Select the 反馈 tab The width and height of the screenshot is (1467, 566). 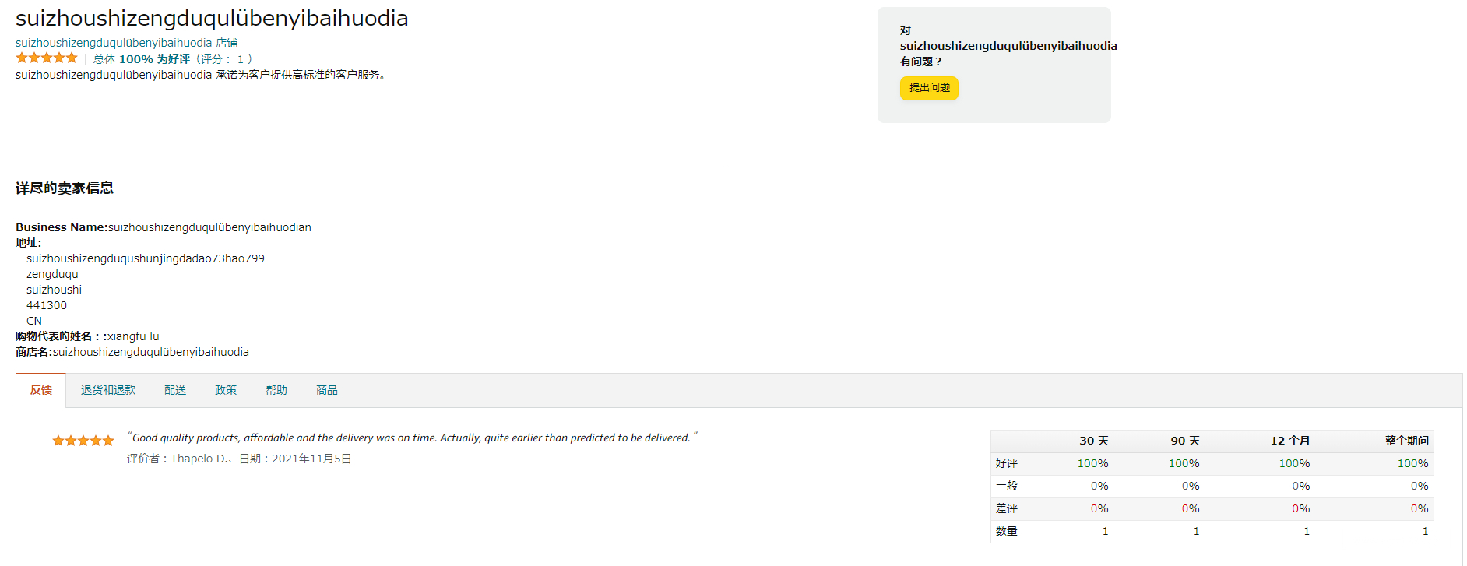[x=41, y=390]
